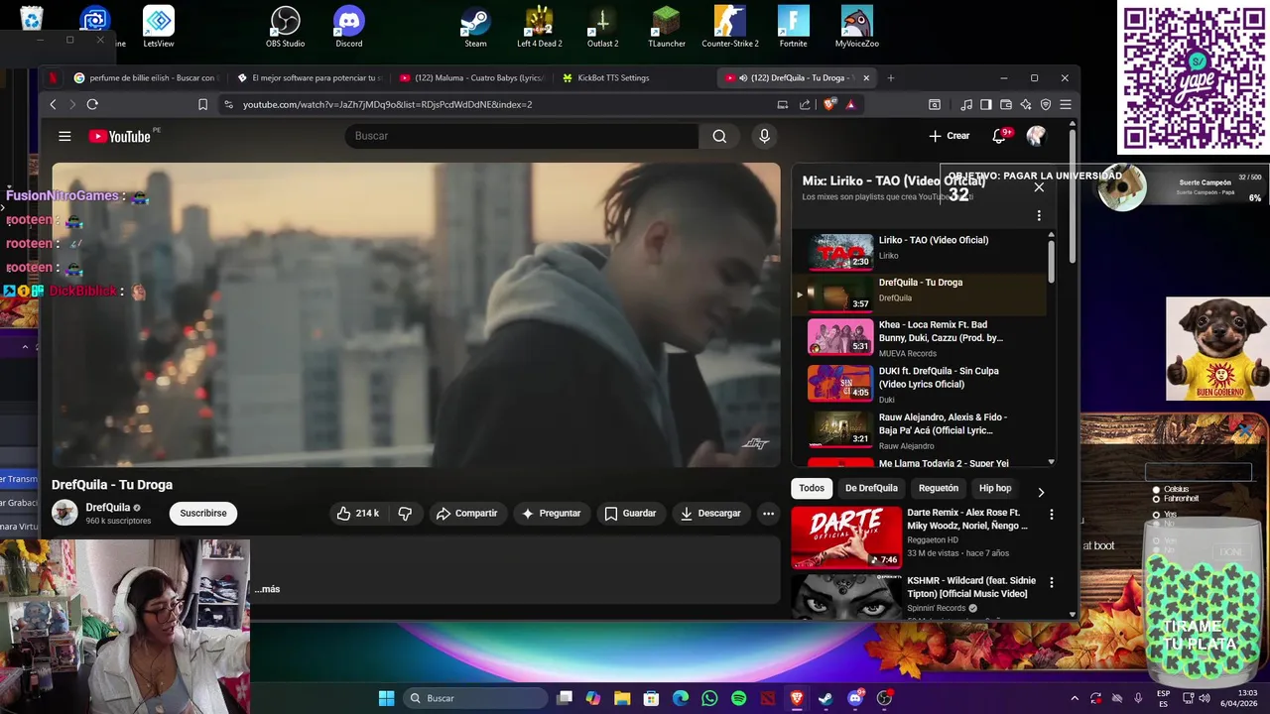Save video with Guardar button

(630, 513)
